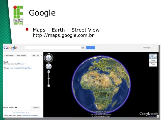This screenshot has height=120, width=161.
Task: Switch to the Clássico maps button
Action: click(x=36, y=107)
